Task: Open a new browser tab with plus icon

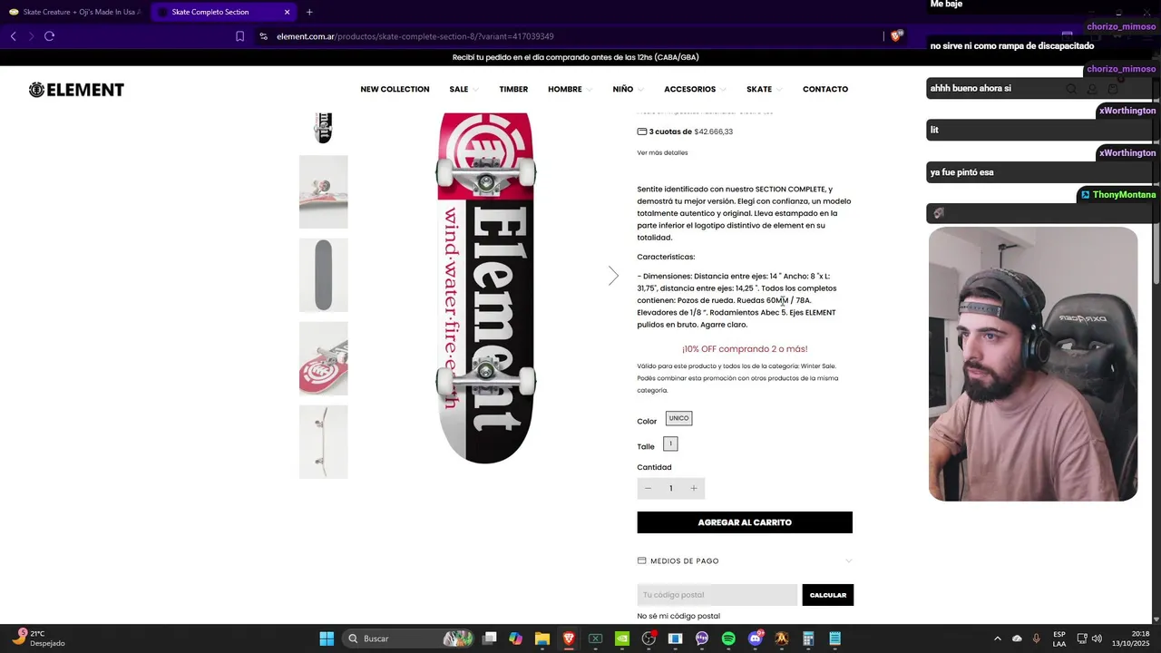Action: 309,12
